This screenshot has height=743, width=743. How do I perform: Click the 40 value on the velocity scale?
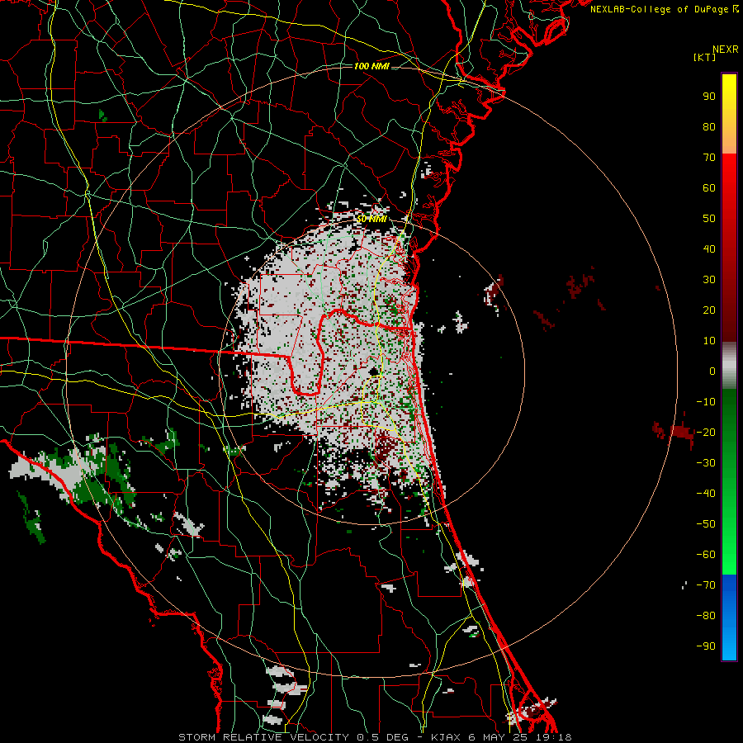709,249
